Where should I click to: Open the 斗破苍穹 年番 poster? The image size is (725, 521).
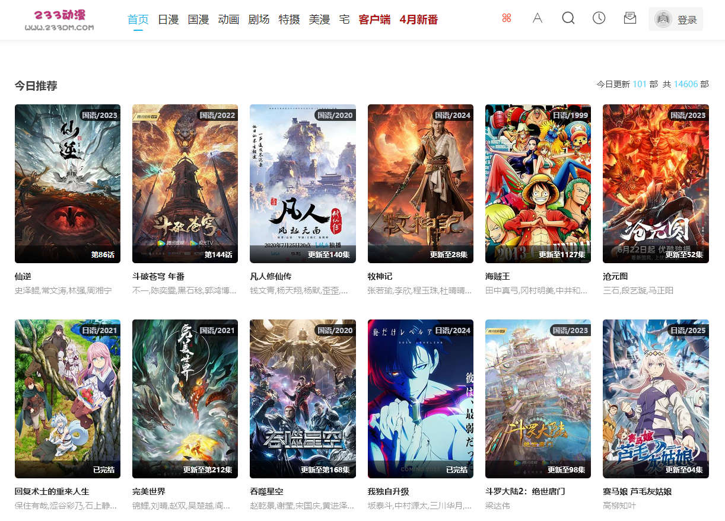coord(185,184)
